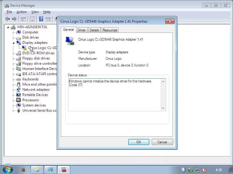Click the Forward arrow in Device Manager toolbar
Image resolution: width=233 pixels, height=174 pixels.
tap(14, 19)
